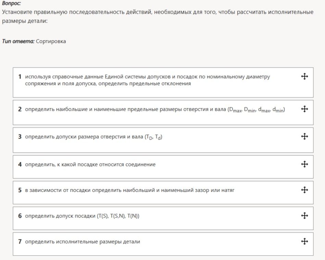Click the move handle icon on item 1

304,76
